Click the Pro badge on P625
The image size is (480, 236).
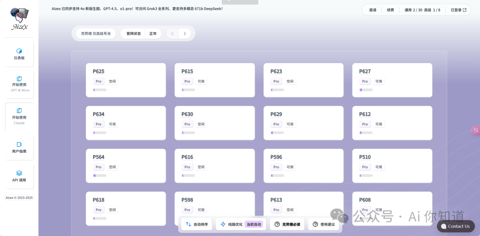(99, 81)
